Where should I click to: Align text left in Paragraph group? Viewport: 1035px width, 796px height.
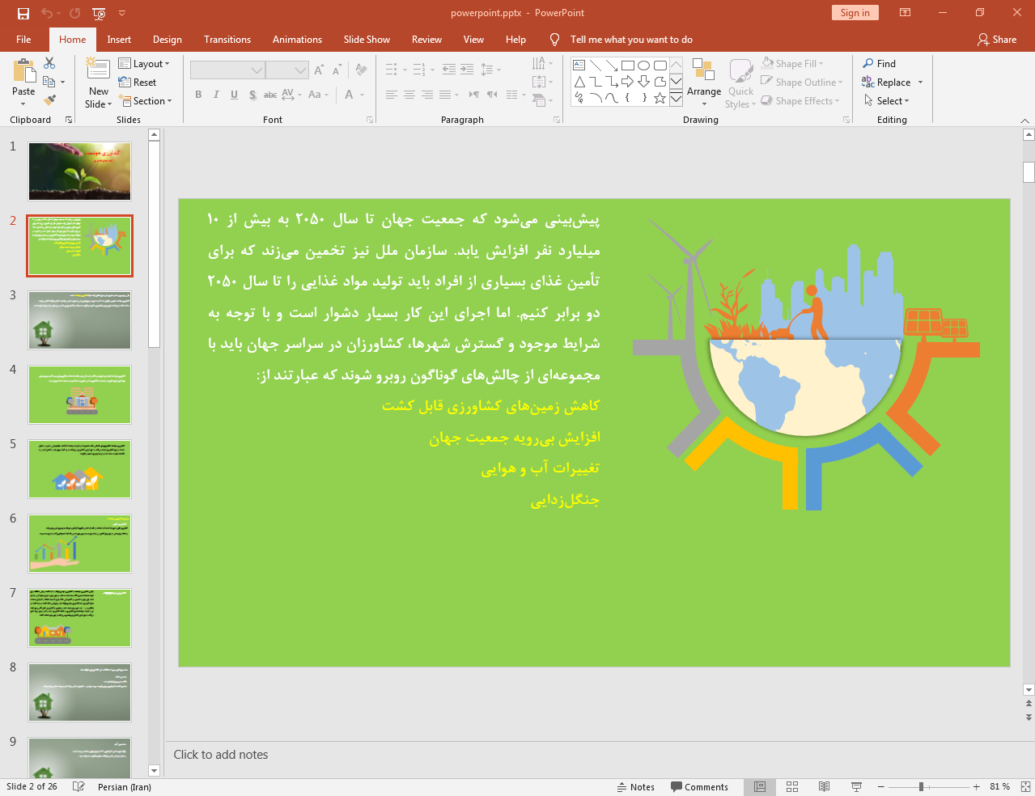pyautogui.click(x=392, y=95)
